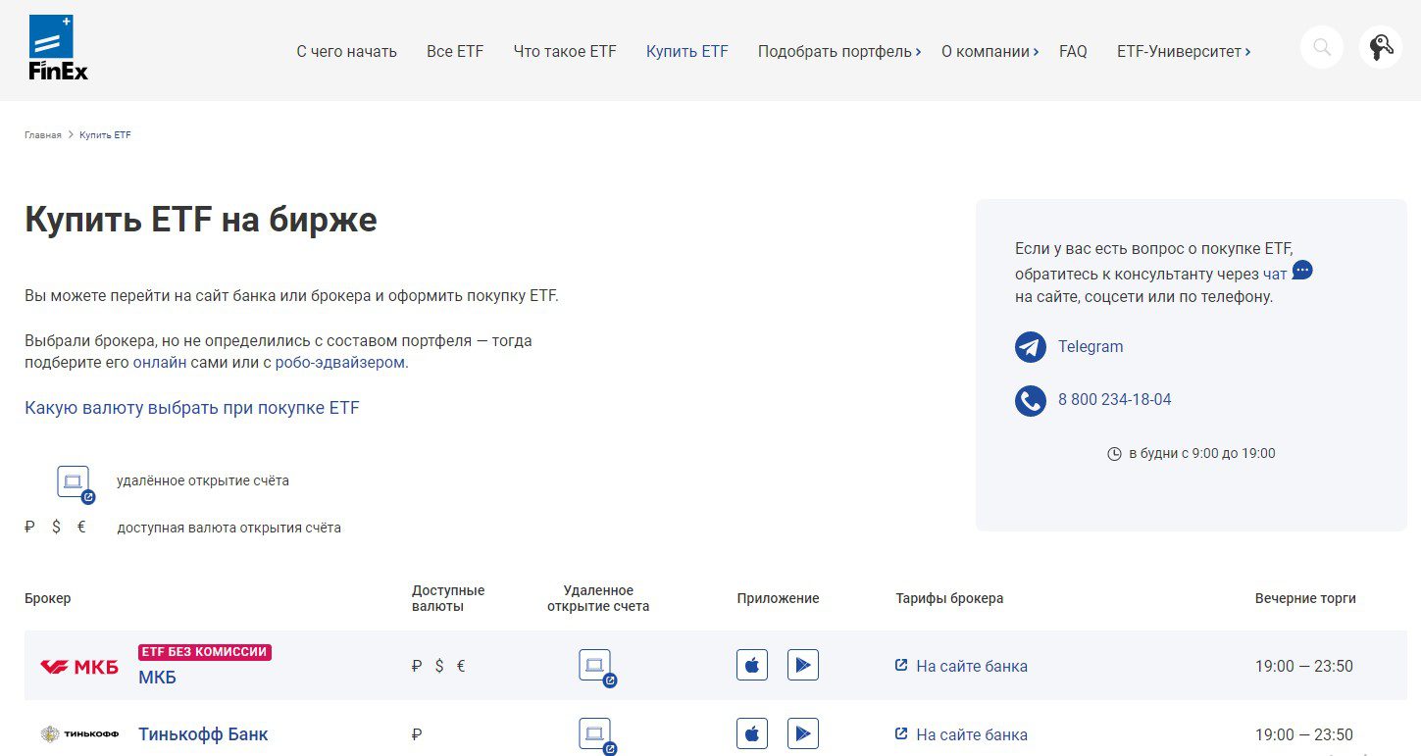Open Тинькофф Банк broker link
1421x756 pixels.
[203, 734]
